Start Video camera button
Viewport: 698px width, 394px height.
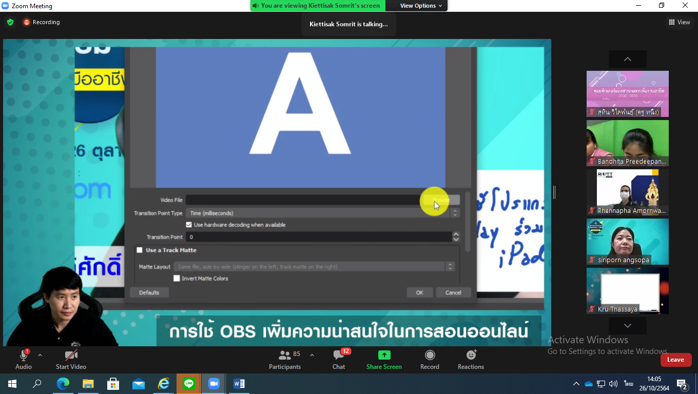click(71, 359)
